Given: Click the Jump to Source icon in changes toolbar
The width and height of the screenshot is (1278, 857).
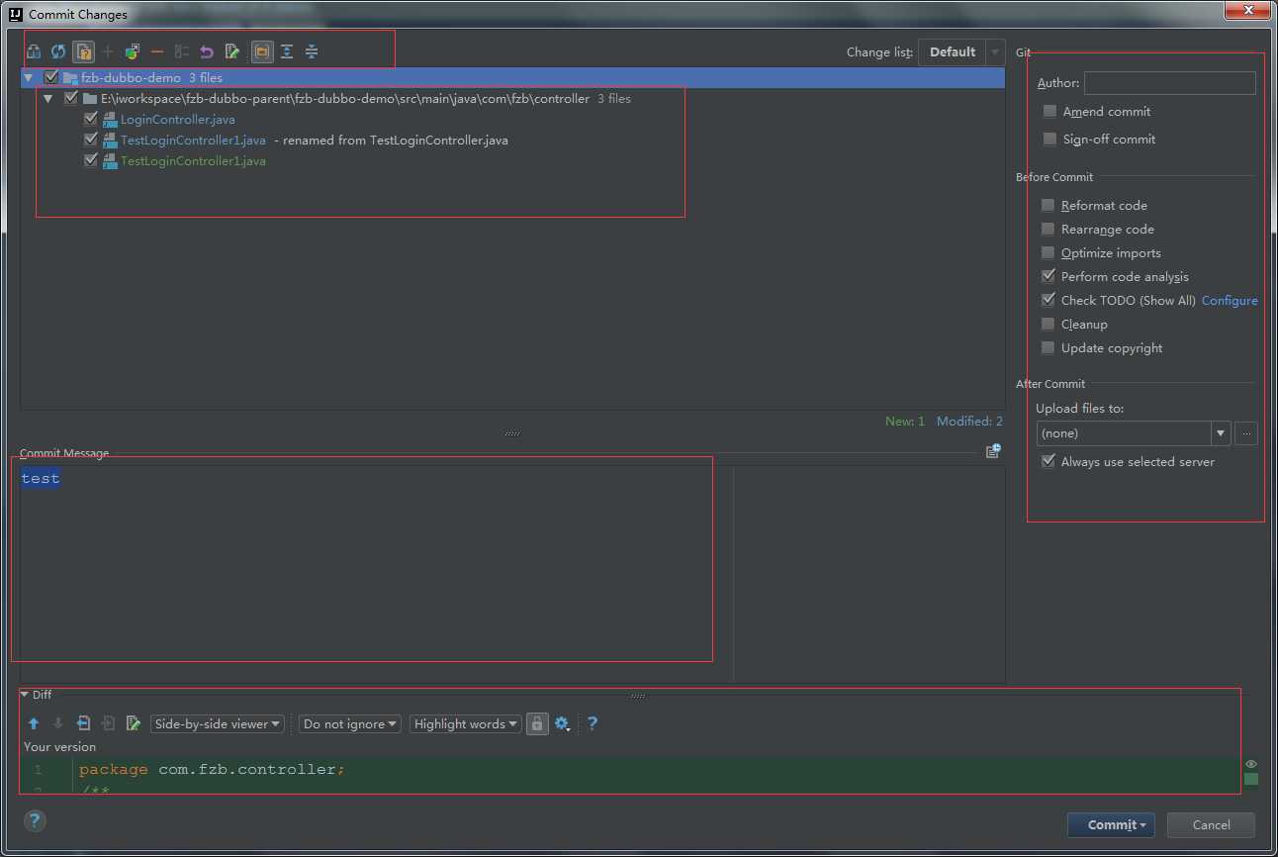Looking at the screenshot, I should click(232, 51).
